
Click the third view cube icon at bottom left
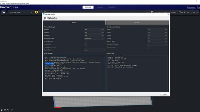click(x=8, y=110)
